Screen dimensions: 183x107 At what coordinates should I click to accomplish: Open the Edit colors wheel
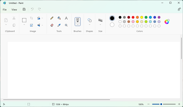point(167,22)
